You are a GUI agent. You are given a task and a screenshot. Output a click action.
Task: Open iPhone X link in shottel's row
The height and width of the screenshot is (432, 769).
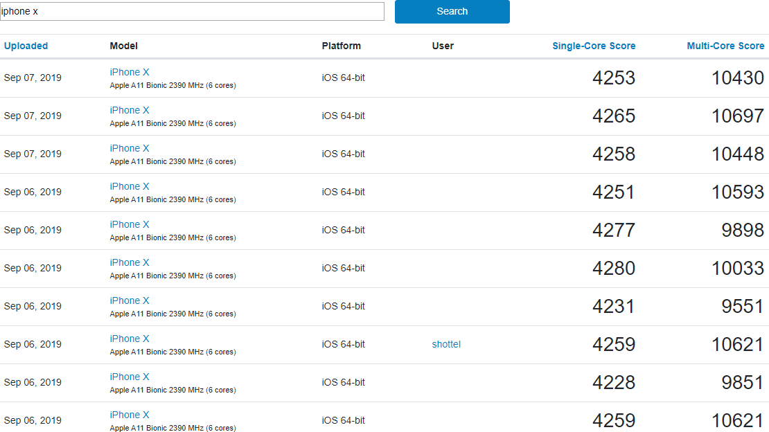[130, 339]
